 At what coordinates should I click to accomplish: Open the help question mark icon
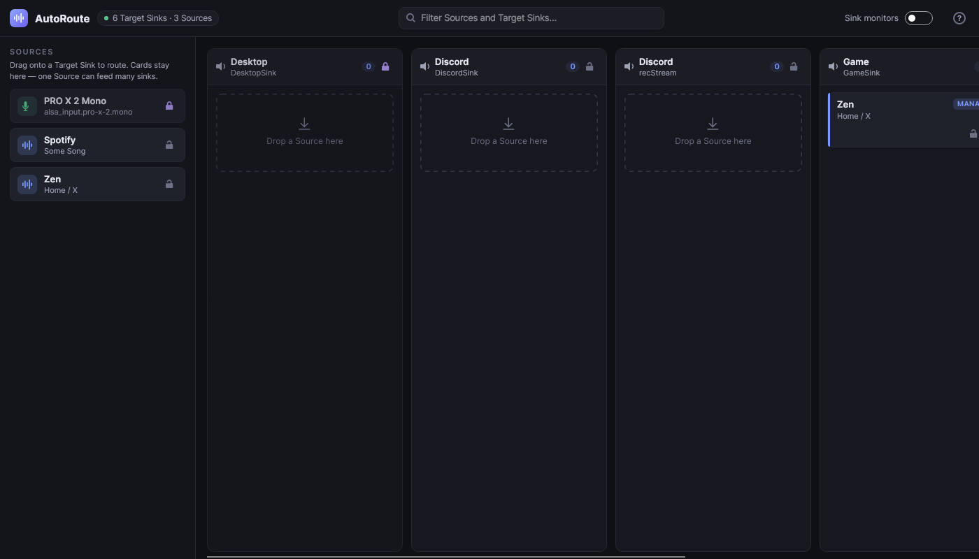[x=959, y=18]
